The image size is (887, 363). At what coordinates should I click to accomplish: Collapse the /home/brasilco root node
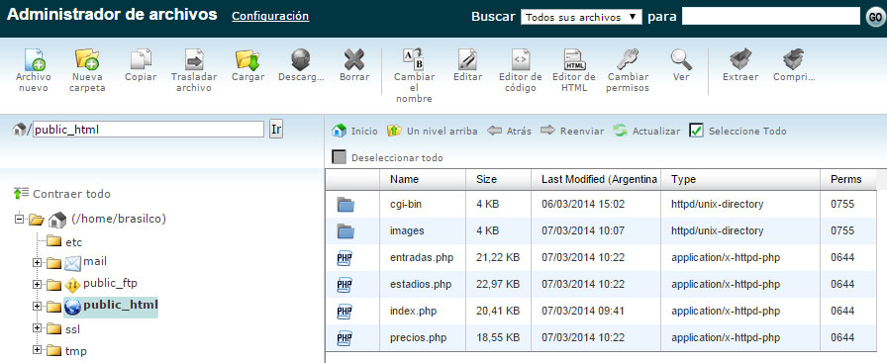[20, 219]
